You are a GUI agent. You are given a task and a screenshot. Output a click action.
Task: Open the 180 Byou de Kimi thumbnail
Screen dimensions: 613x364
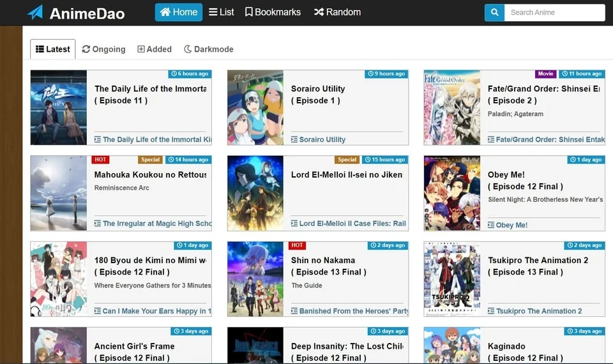(59, 279)
